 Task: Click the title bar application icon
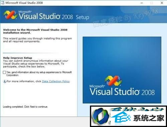pyautogui.click(x=2, y=3)
